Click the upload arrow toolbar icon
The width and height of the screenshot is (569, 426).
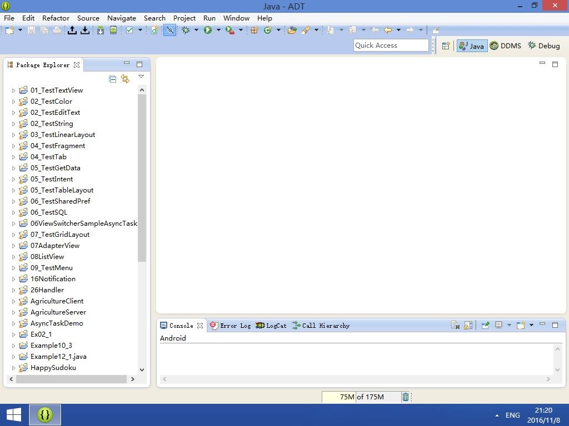point(72,31)
